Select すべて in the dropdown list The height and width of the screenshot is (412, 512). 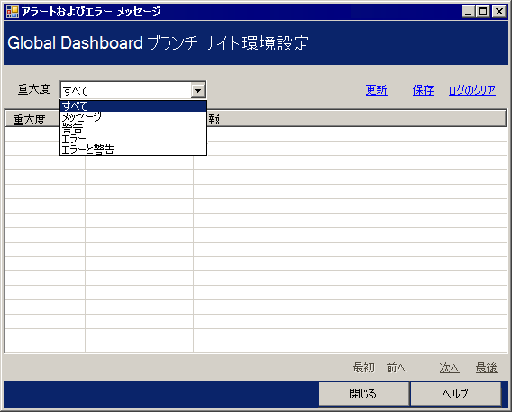133,106
